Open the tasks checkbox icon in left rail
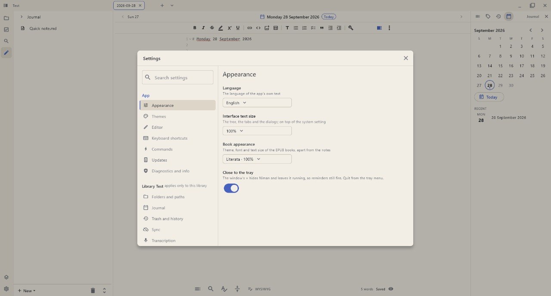This screenshot has width=551, height=296. (6, 30)
